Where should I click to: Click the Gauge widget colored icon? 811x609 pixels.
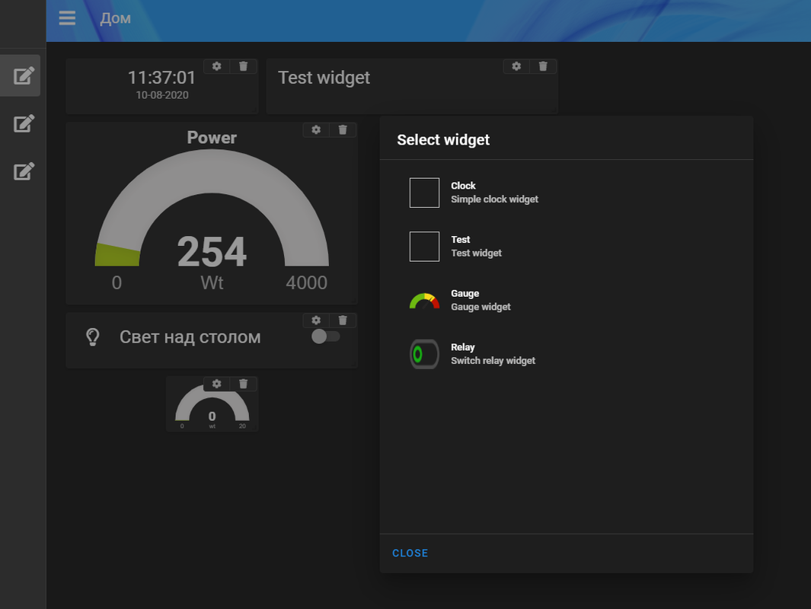point(425,301)
